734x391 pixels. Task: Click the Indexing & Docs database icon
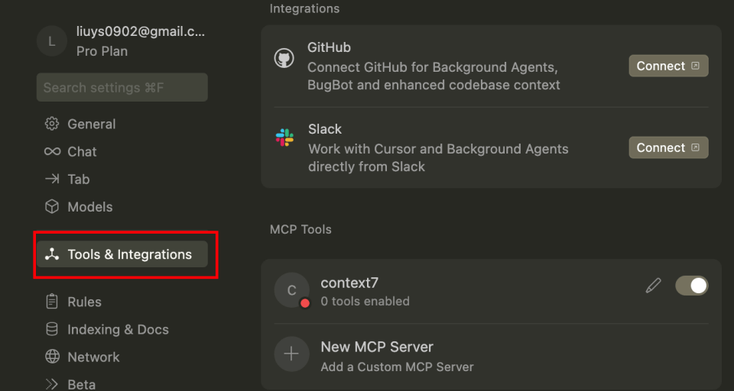pos(52,329)
